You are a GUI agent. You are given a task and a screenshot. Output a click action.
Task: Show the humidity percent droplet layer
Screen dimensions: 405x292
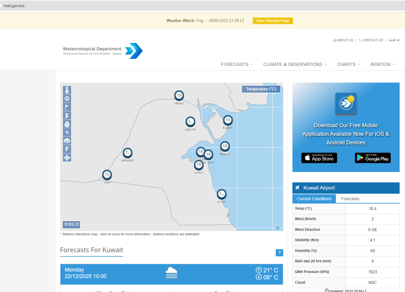(x=67, y=124)
